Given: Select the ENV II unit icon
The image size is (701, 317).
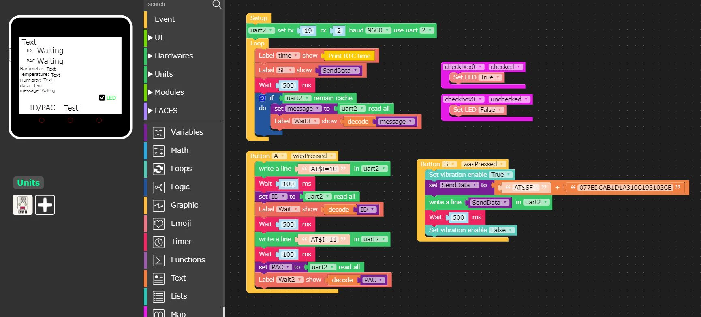Looking at the screenshot, I should (x=23, y=205).
